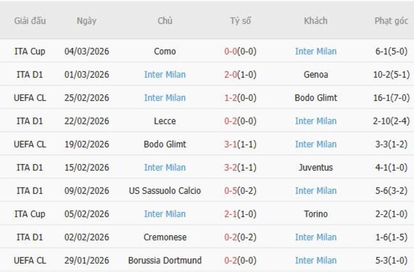Open the 0-5 score in Sassuolo row
414x273 pixels.
(x=231, y=191)
